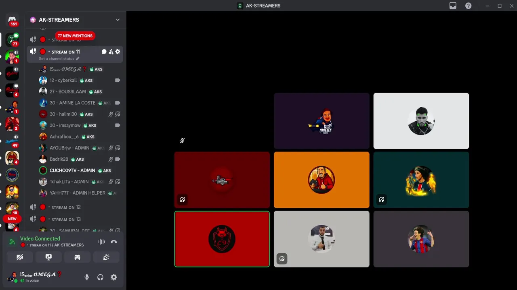Mute the microphone

[x=86, y=277]
